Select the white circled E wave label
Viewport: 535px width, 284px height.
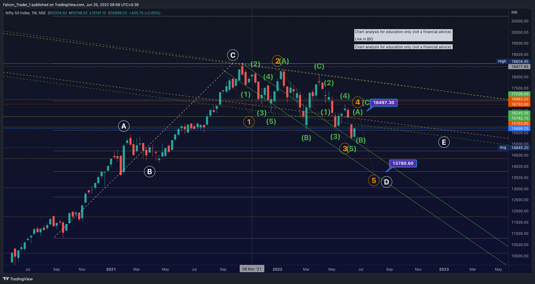click(444, 142)
